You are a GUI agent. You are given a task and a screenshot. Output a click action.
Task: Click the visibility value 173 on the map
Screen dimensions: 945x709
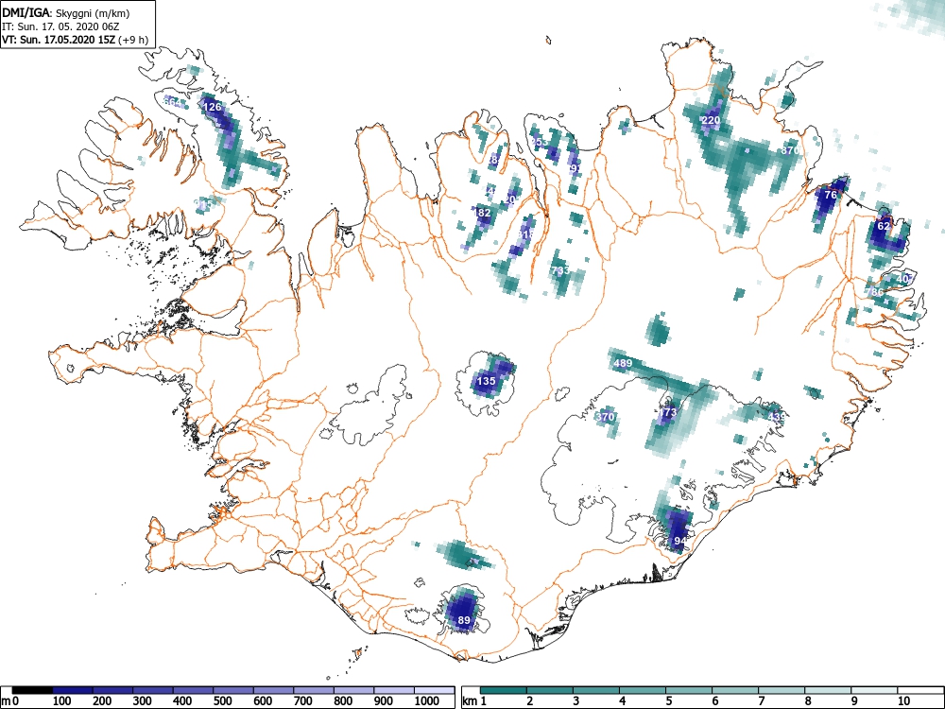tap(668, 412)
